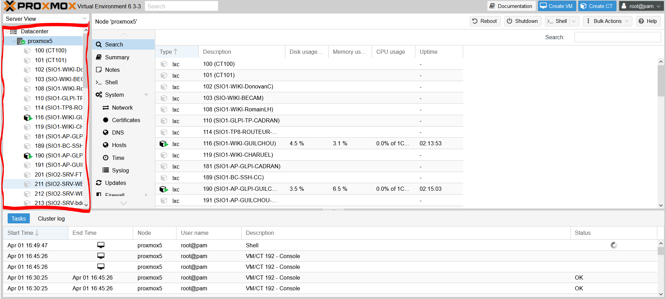Open the Syslog viewer in side menu
Screen dimensions: 666x299
(120, 170)
